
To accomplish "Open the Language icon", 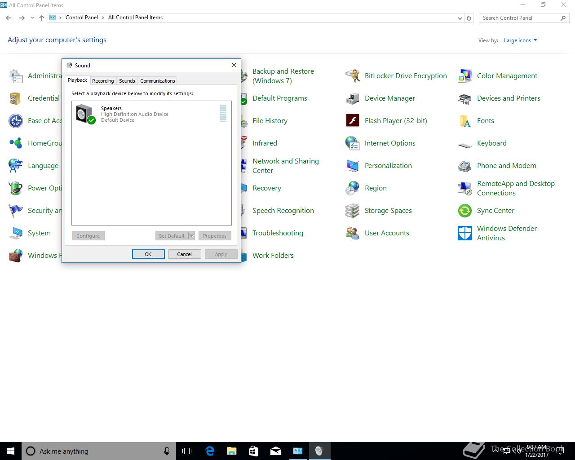I will [x=16, y=166].
